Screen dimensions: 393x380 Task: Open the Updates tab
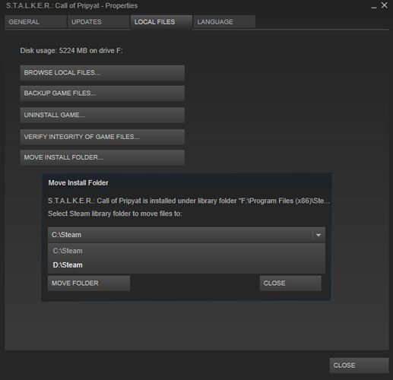(x=98, y=22)
